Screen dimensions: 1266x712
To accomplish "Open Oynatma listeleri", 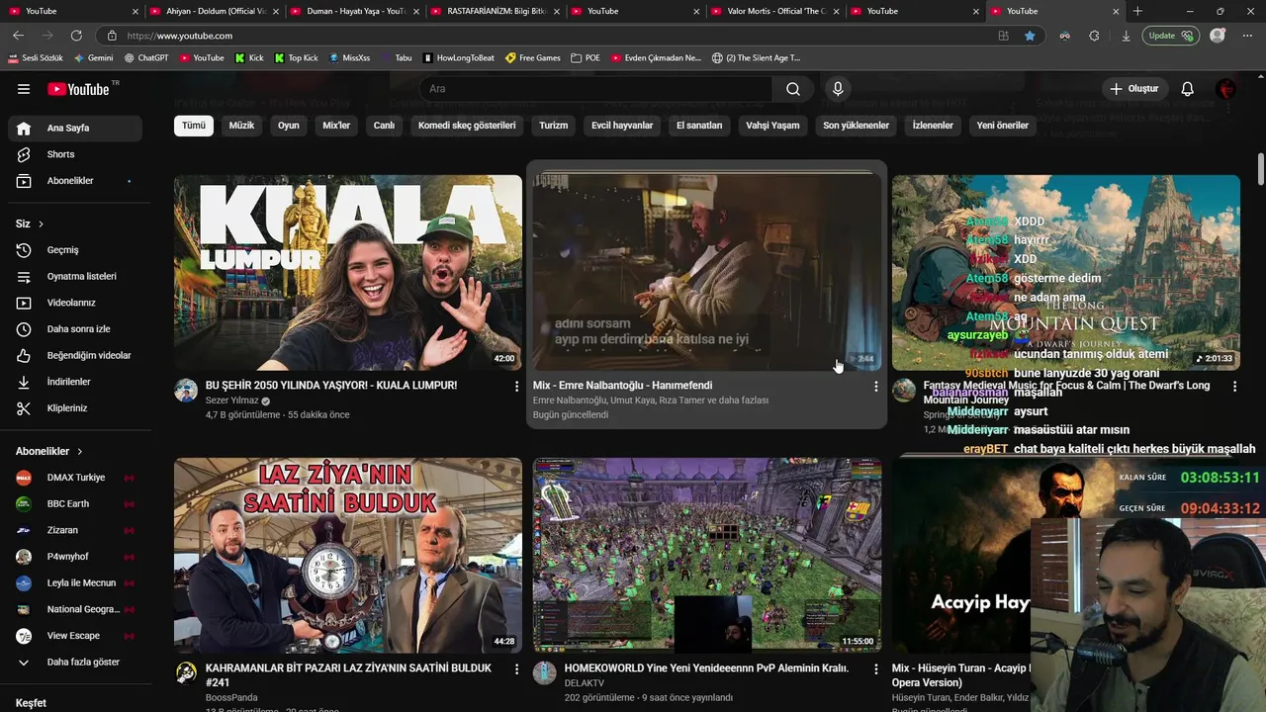I will tap(75, 276).
